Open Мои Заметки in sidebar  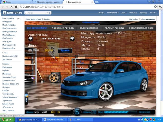tap(8, 38)
